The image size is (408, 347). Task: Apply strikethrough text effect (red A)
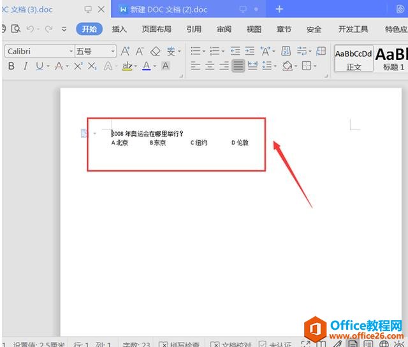(x=59, y=66)
